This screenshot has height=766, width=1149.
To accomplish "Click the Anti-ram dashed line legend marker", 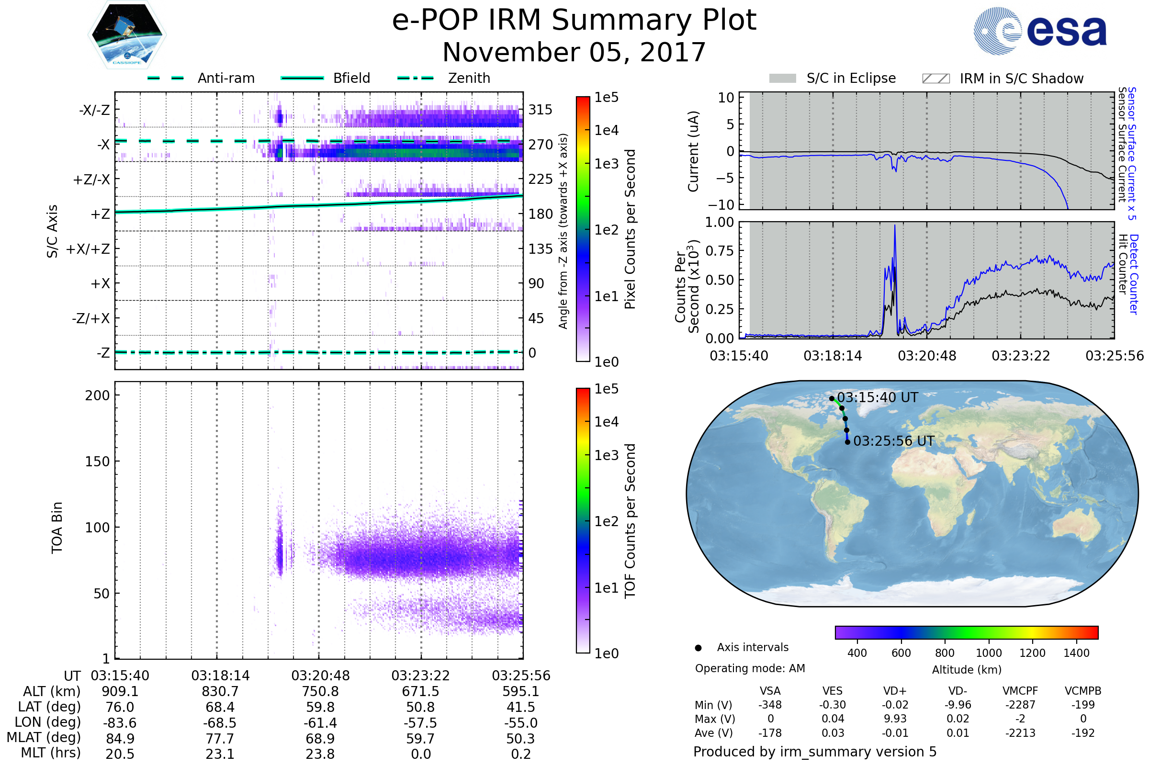I will pos(166,78).
